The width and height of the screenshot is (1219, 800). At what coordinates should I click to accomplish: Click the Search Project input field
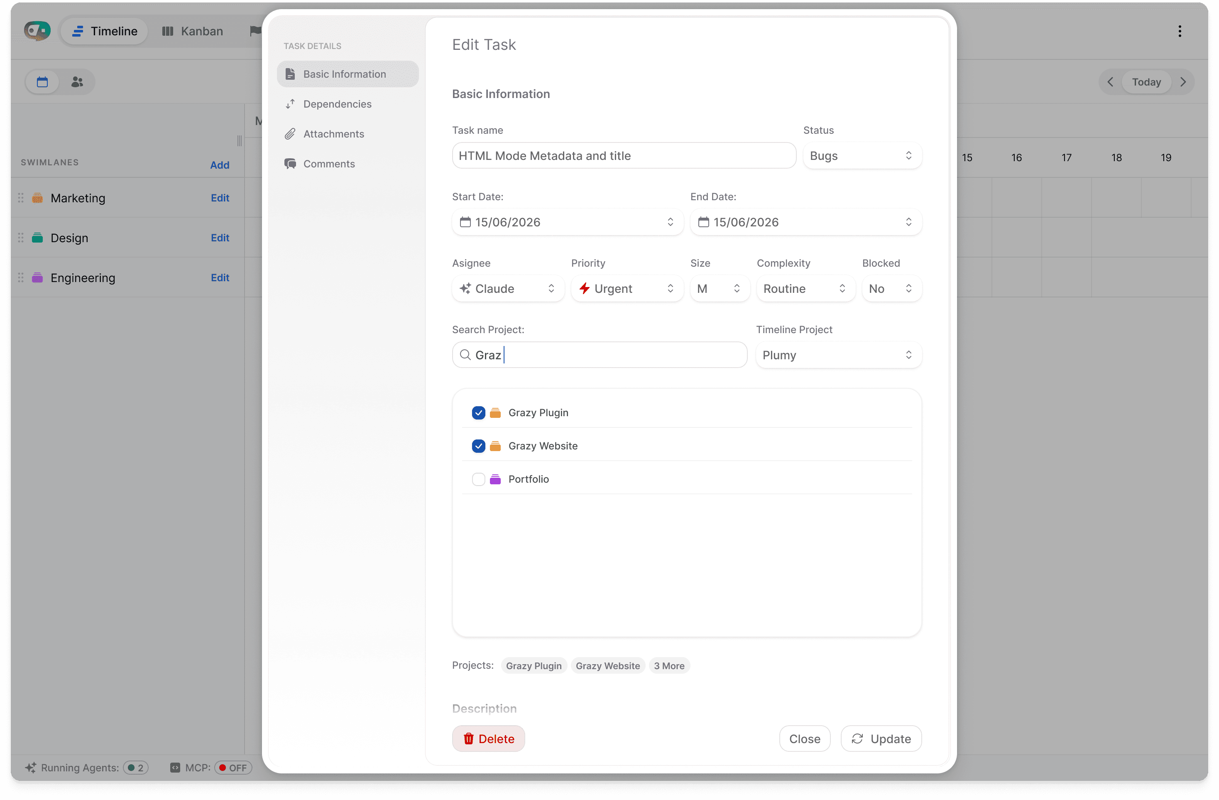point(599,355)
